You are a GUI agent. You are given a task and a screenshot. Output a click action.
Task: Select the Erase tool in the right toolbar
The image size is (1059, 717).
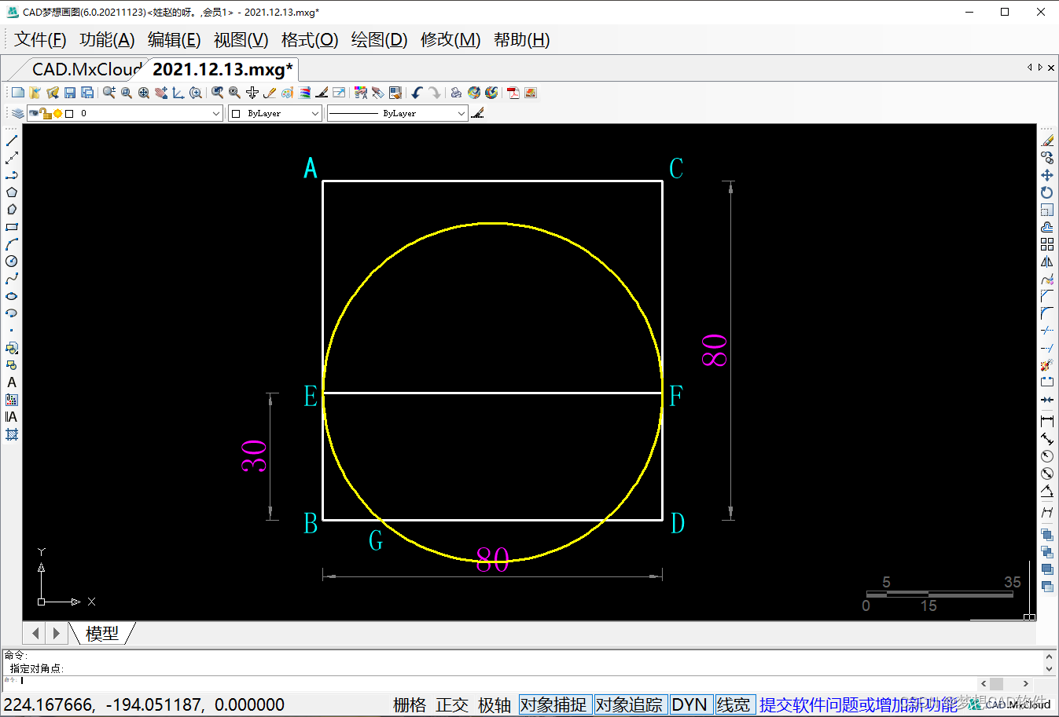click(1047, 141)
